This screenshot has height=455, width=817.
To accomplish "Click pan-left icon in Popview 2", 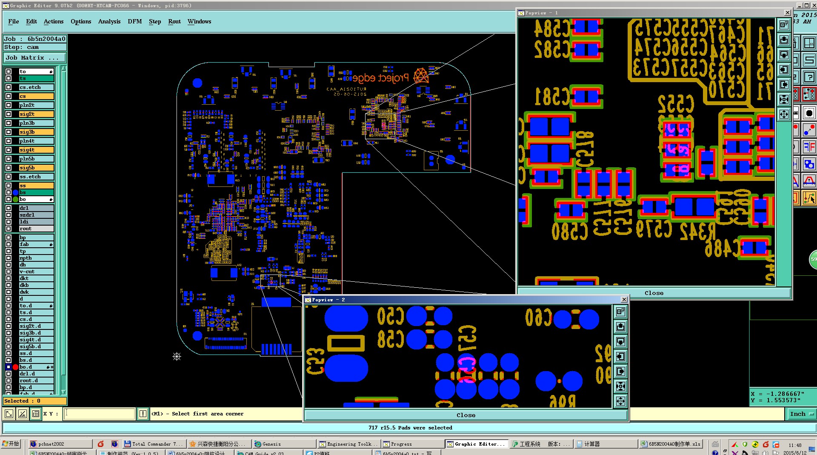I will coord(620,357).
